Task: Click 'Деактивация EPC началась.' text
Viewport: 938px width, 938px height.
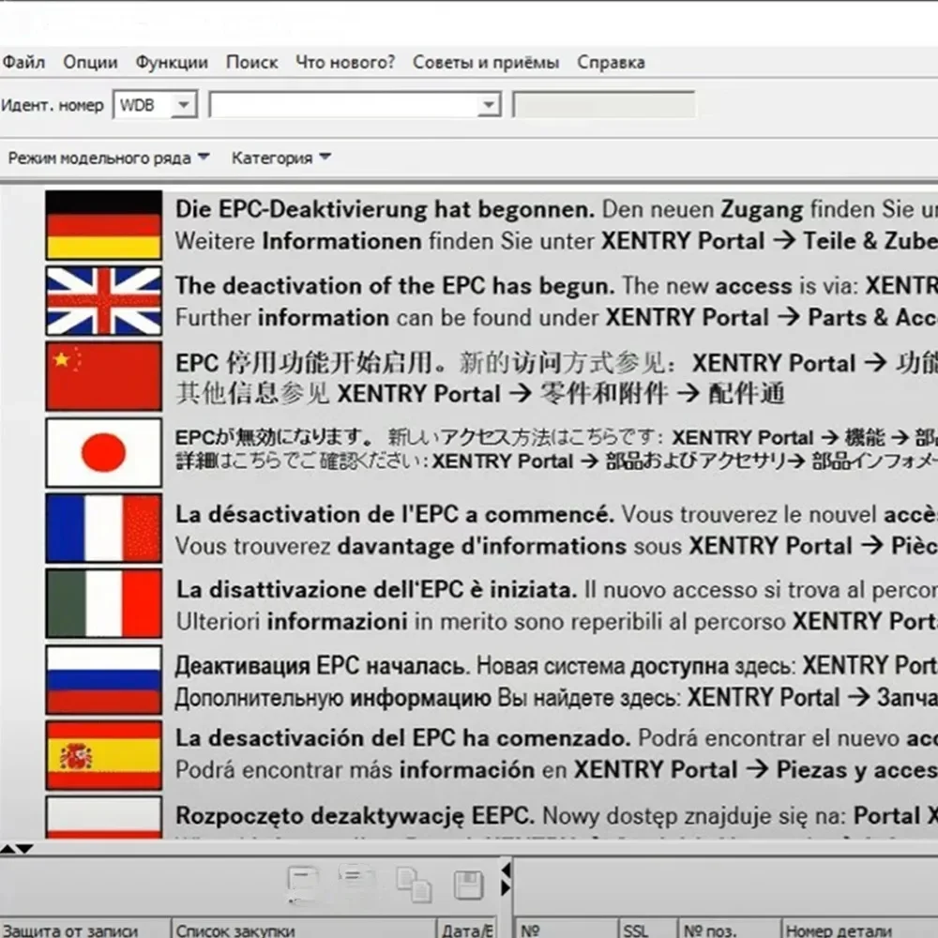Action: (x=323, y=666)
